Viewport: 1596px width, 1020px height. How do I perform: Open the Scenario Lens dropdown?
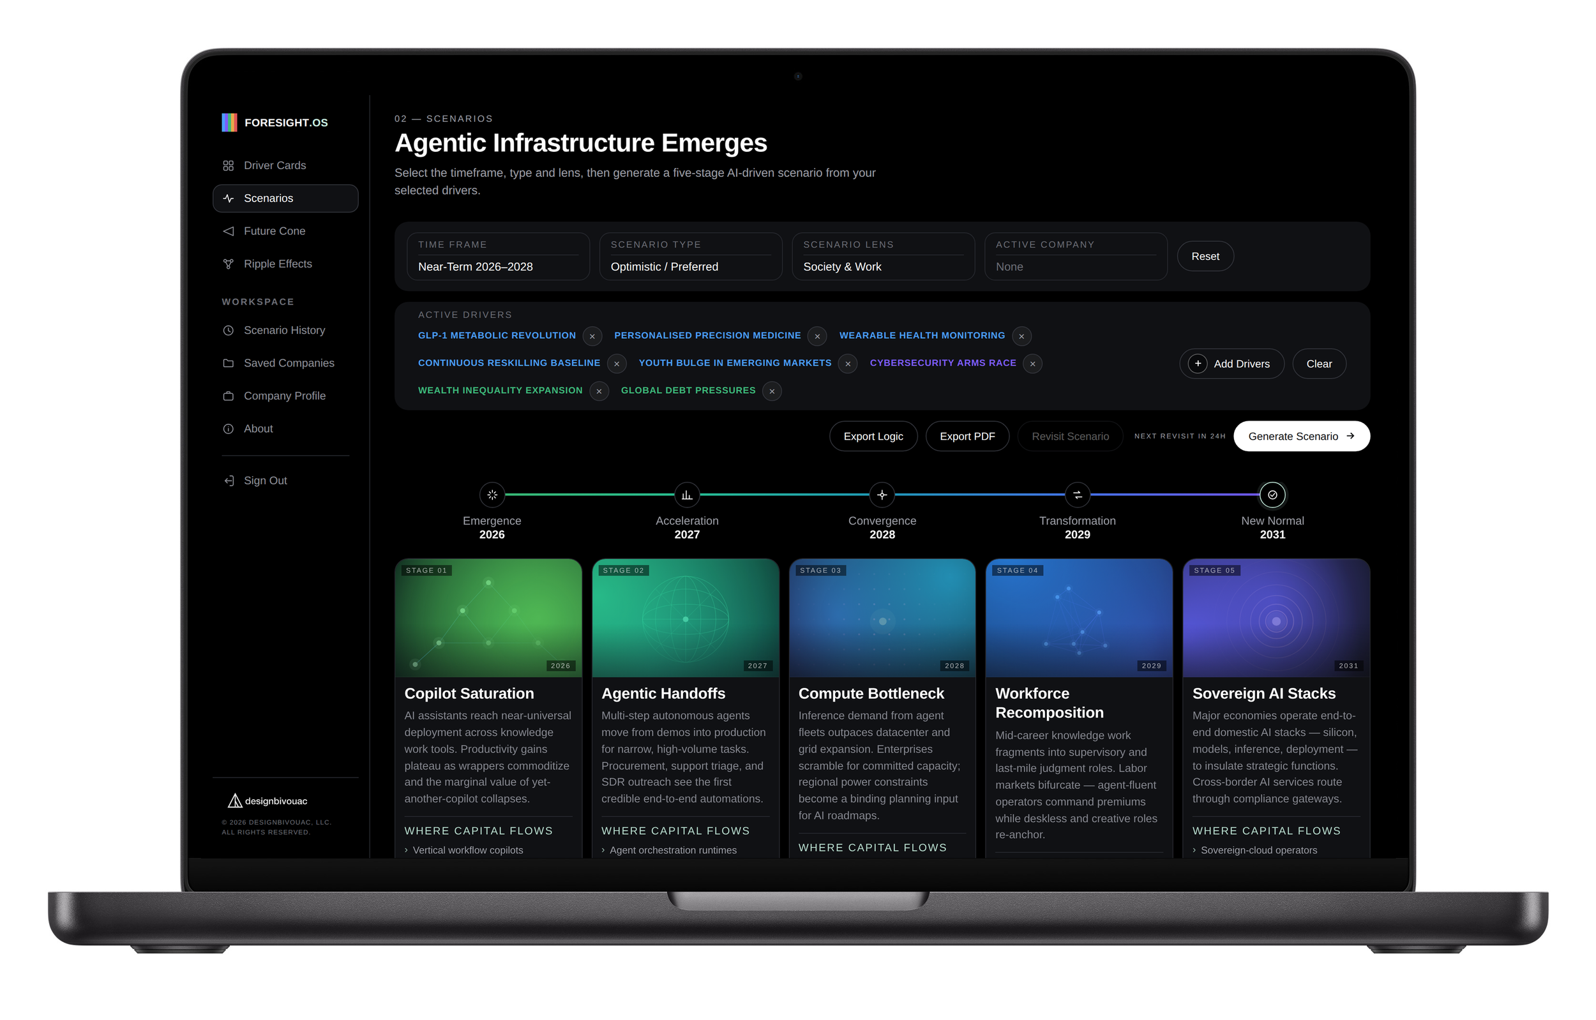884,257
